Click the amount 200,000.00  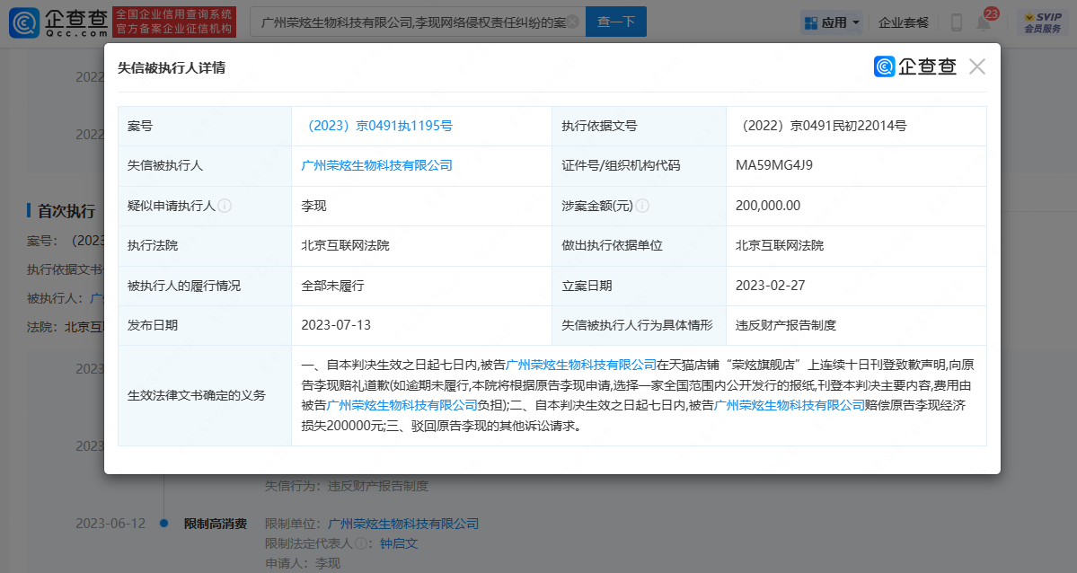coord(768,206)
